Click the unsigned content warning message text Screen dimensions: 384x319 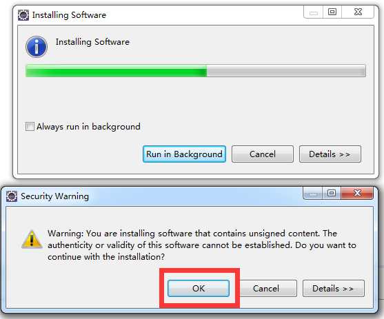202,245
